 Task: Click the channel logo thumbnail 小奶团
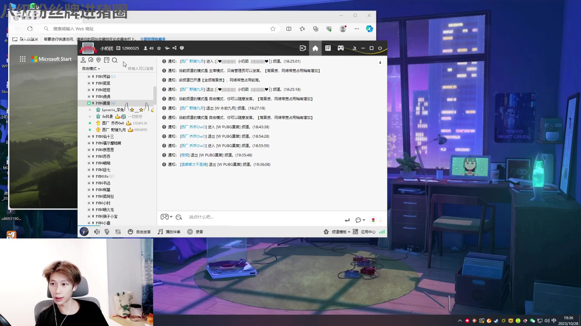88,48
